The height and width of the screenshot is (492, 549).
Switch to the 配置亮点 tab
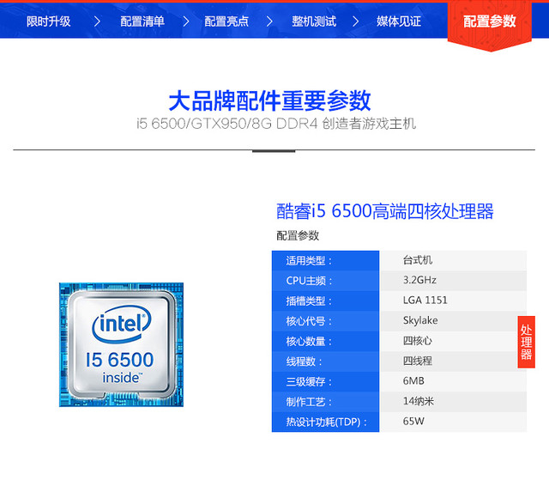(226, 21)
